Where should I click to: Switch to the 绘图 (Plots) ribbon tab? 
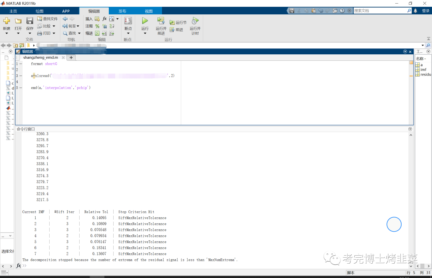[39, 11]
